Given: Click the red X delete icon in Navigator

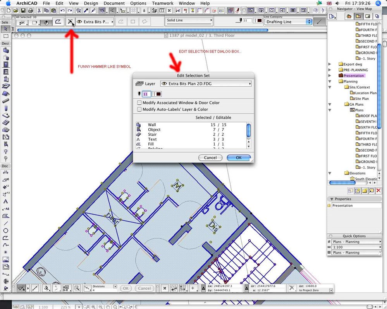Looking at the screenshot, I should tap(378, 191).
